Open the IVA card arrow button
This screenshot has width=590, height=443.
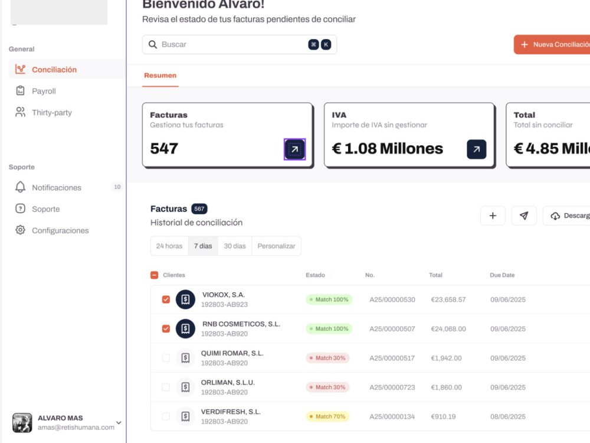point(476,149)
